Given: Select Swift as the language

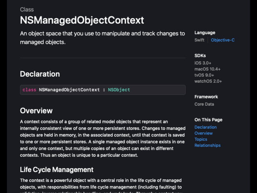Looking at the screenshot, I should point(199,40).
